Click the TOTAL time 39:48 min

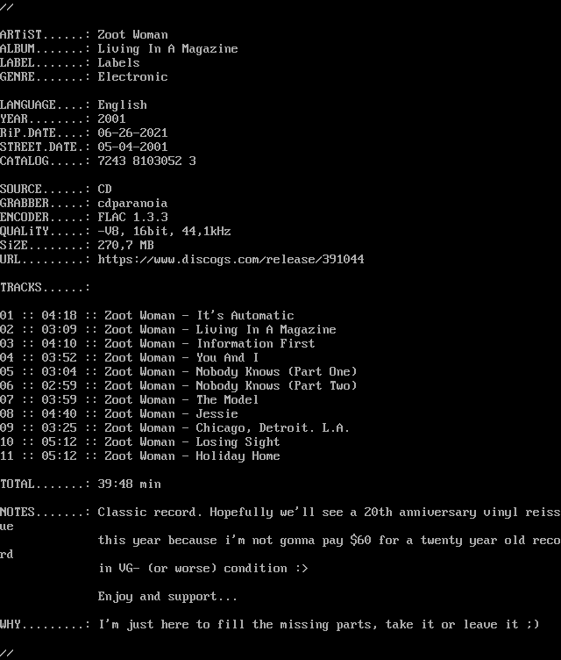pyautogui.click(x=129, y=484)
